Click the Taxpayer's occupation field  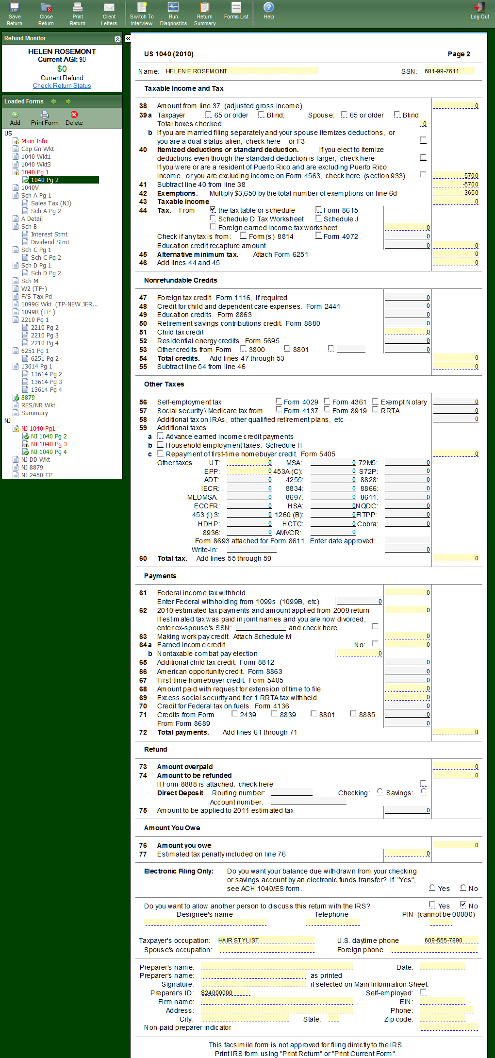click(266, 940)
